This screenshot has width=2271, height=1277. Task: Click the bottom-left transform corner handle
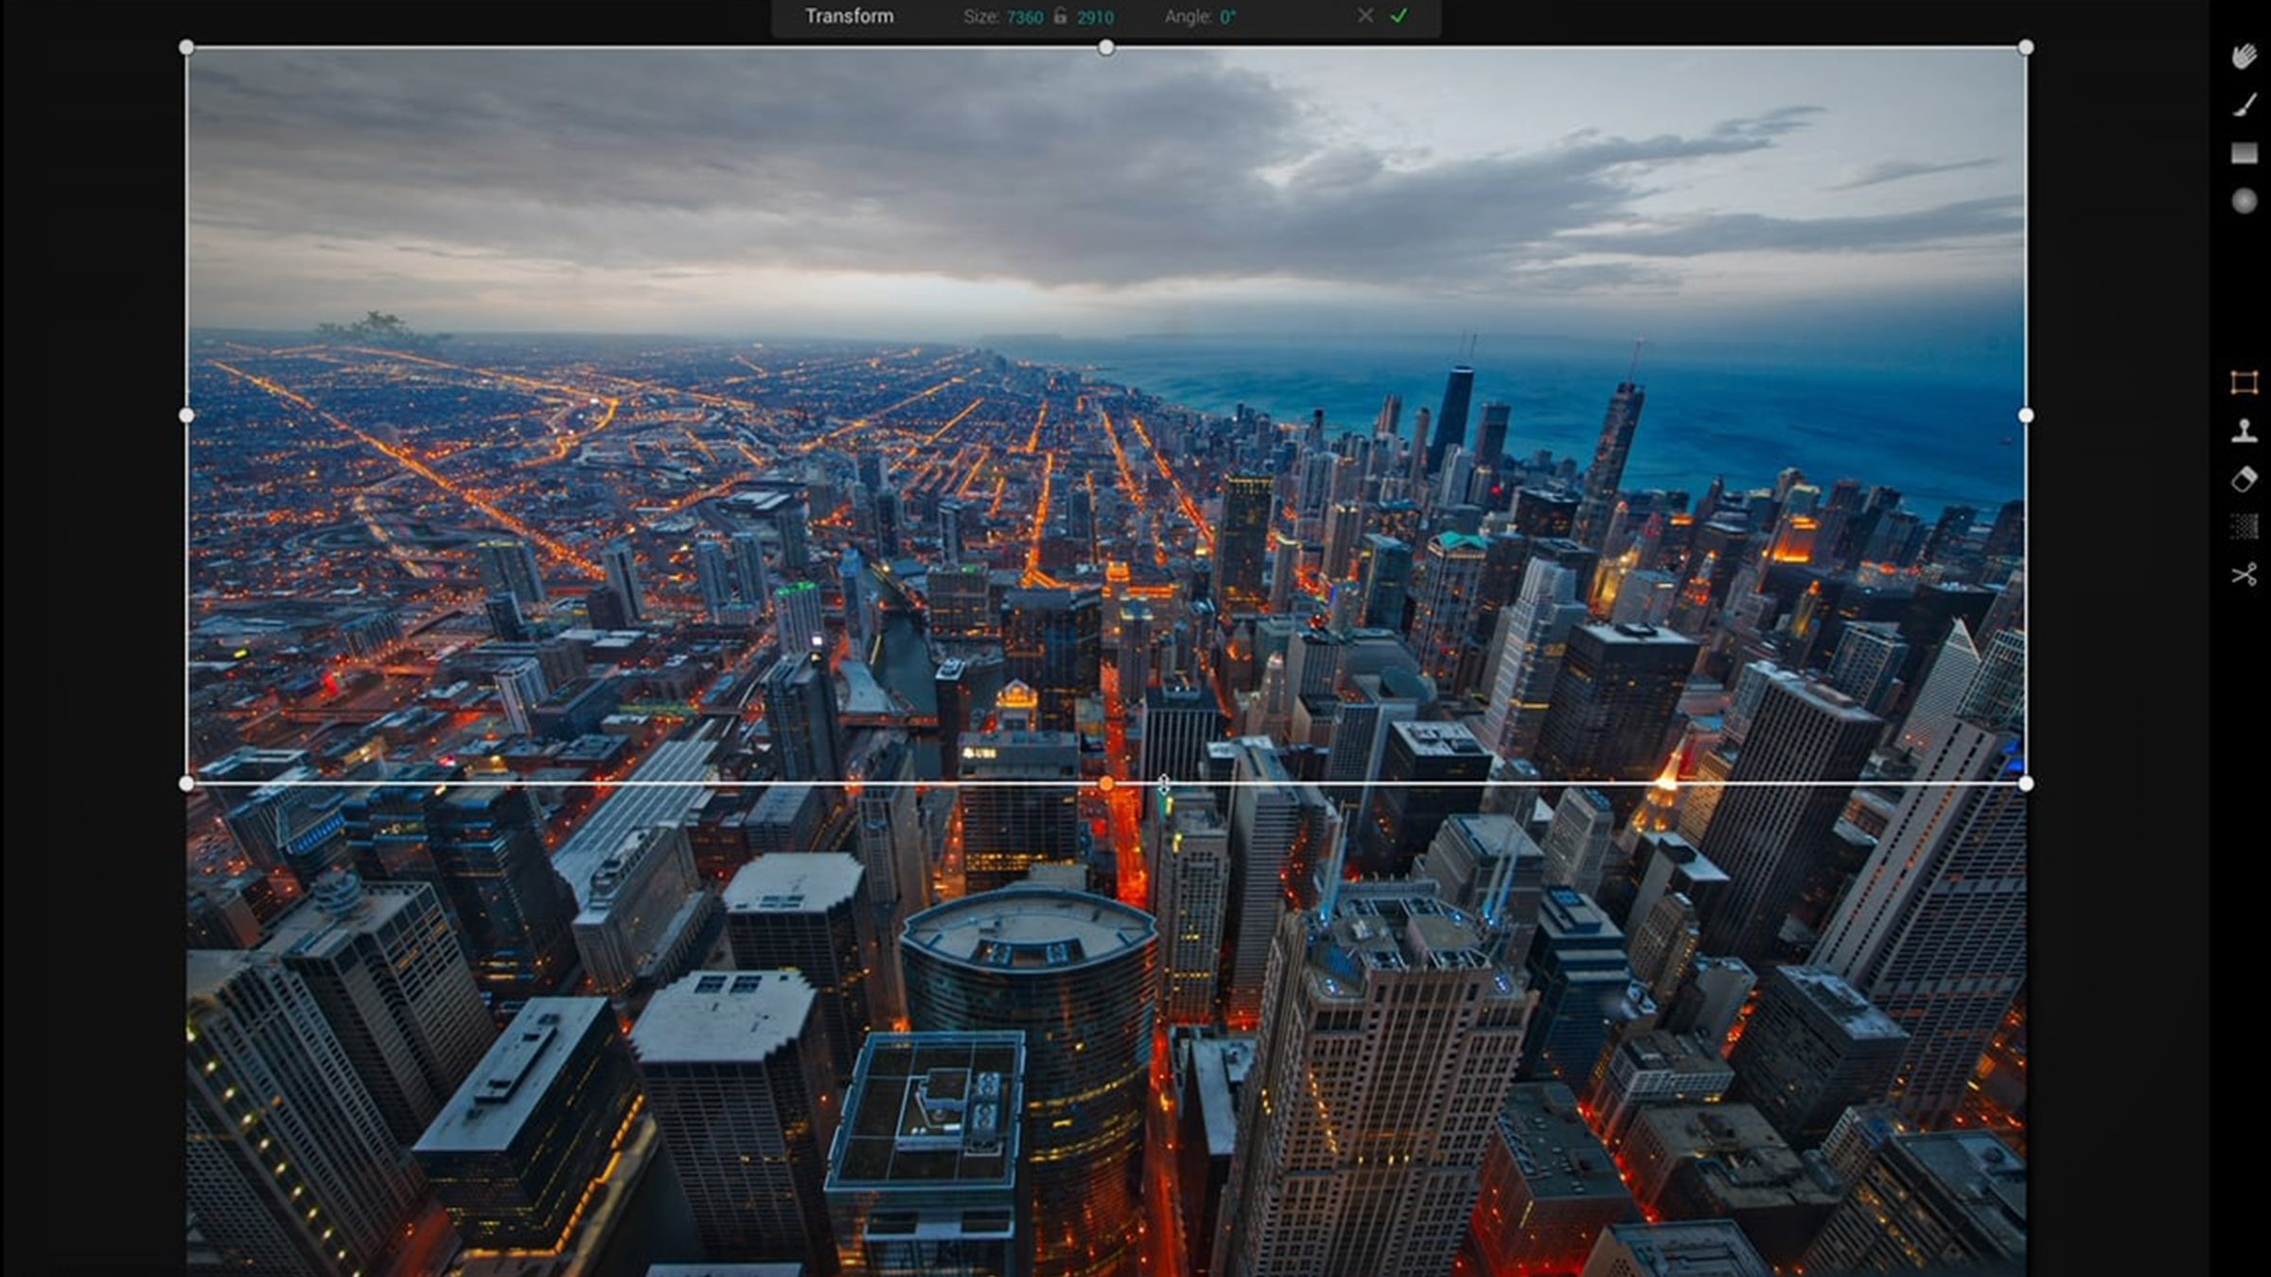pyautogui.click(x=186, y=783)
